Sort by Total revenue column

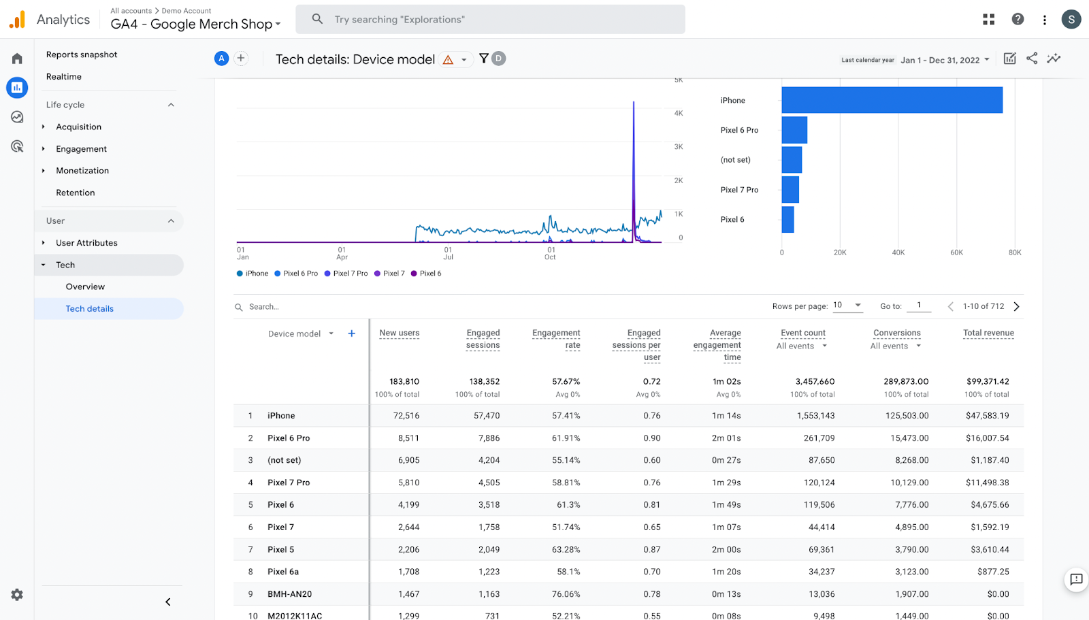click(988, 333)
